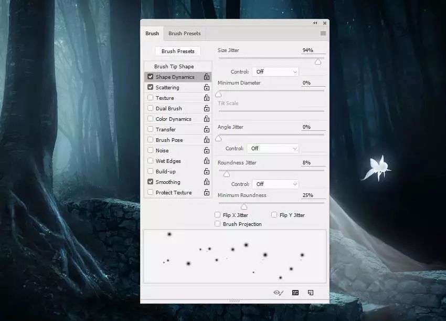446x321 pixels.
Task: Toggle the lock icon beside Transfer
Action: point(207,129)
